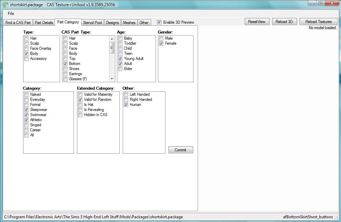Open the Part Details tab
Screen dimensions: 341x222
click(x=44, y=23)
